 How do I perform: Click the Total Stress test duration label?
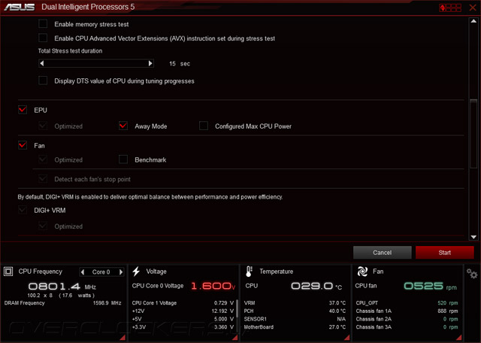pos(70,50)
